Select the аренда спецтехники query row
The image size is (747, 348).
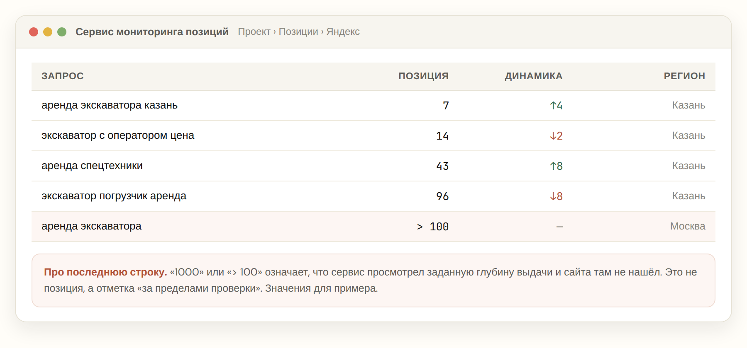click(x=373, y=166)
